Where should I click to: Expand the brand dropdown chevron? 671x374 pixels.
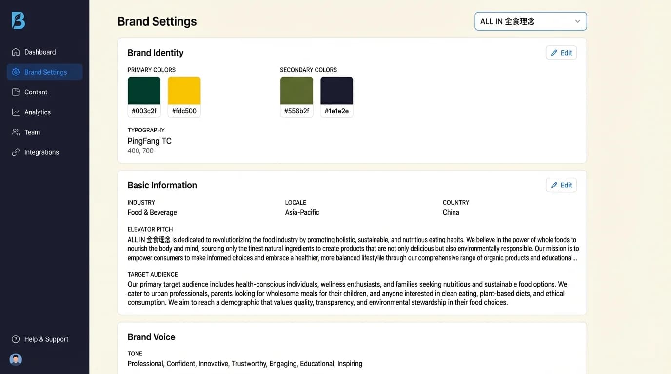578,21
